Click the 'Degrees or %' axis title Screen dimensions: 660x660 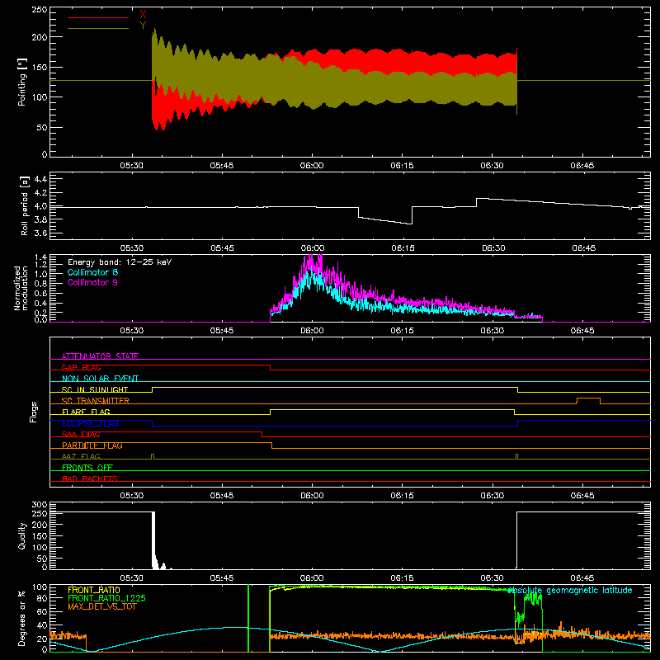[22, 618]
